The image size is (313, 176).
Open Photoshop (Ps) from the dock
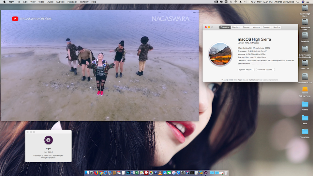pos(128,173)
